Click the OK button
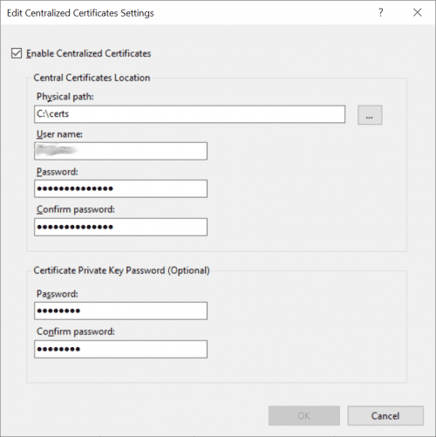The height and width of the screenshot is (437, 436). click(304, 416)
